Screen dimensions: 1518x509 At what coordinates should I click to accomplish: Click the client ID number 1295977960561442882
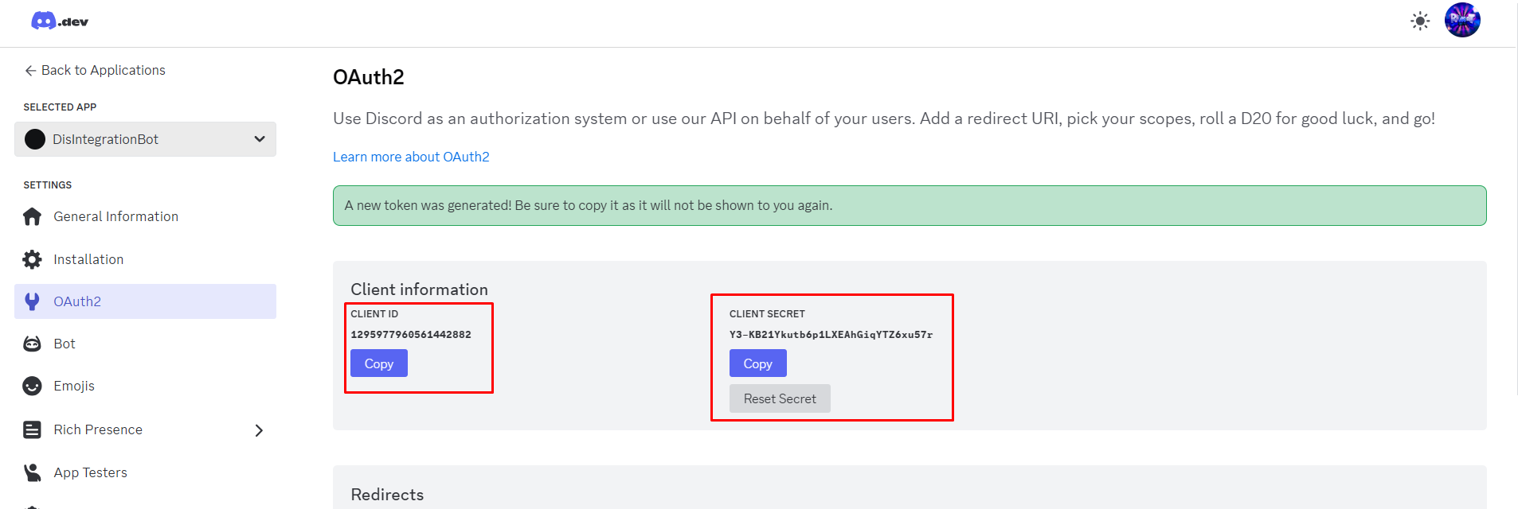tap(411, 335)
